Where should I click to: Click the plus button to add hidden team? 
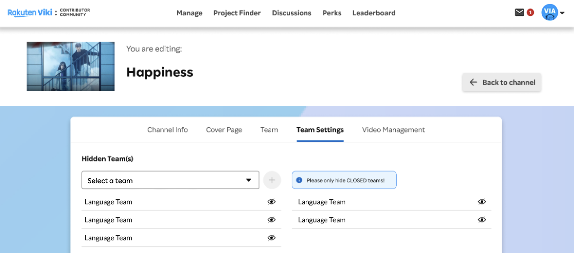pos(272,180)
